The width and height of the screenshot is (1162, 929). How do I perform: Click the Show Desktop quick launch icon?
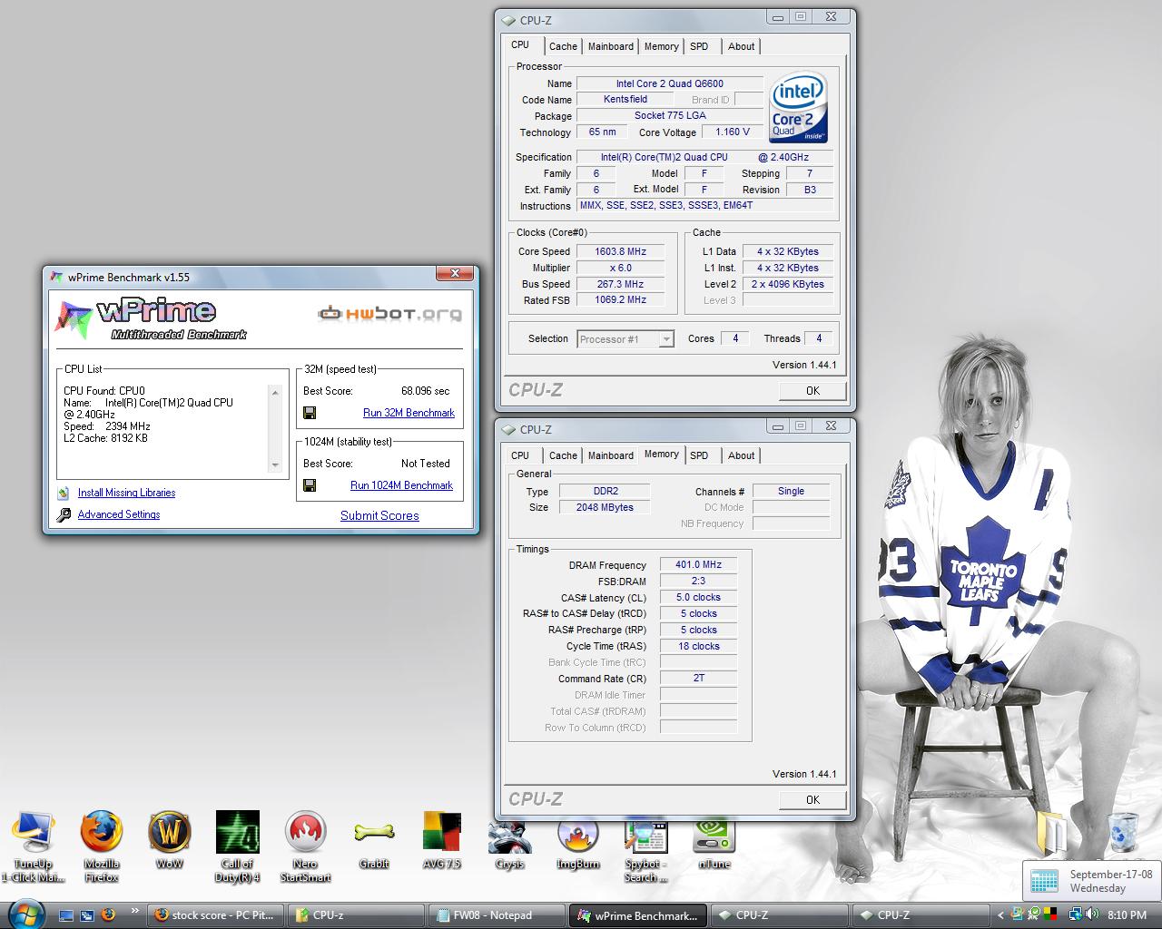point(66,915)
